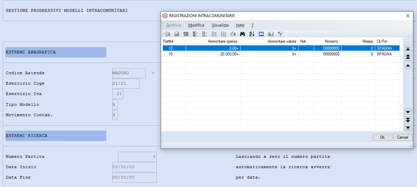Screen dimensions: 417x187
Task: Click the Registrazioni Intracomunitarie title bar icon
Action: [x=165, y=16]
